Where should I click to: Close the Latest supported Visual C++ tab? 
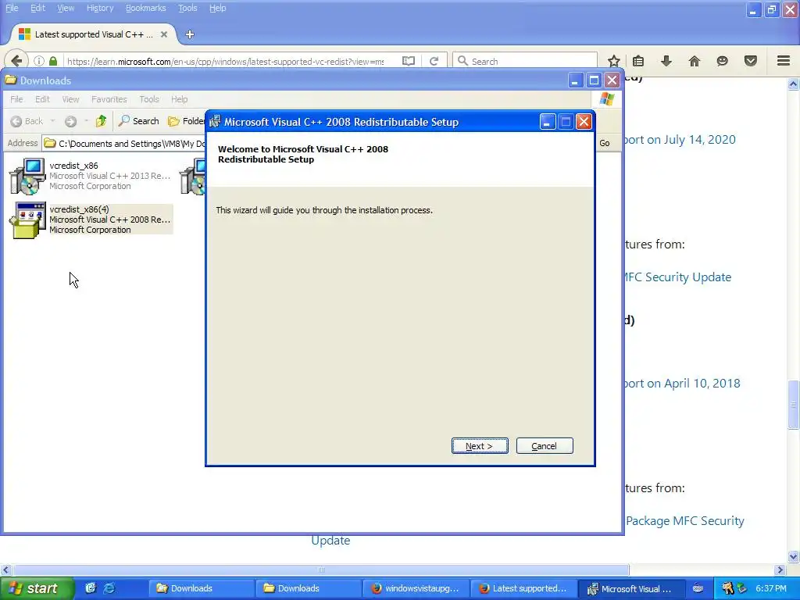click(x=164, y=34)
